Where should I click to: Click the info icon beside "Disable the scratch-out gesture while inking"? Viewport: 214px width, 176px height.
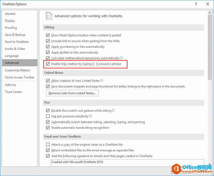[113, 110]
